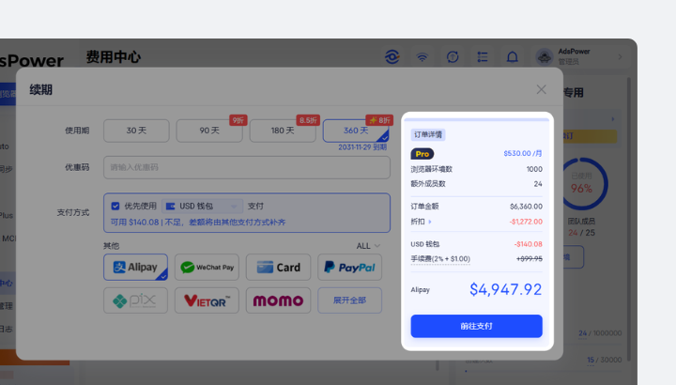Click the eye/browser icon in header
676x385 pixels.
[x=392, y=57]
